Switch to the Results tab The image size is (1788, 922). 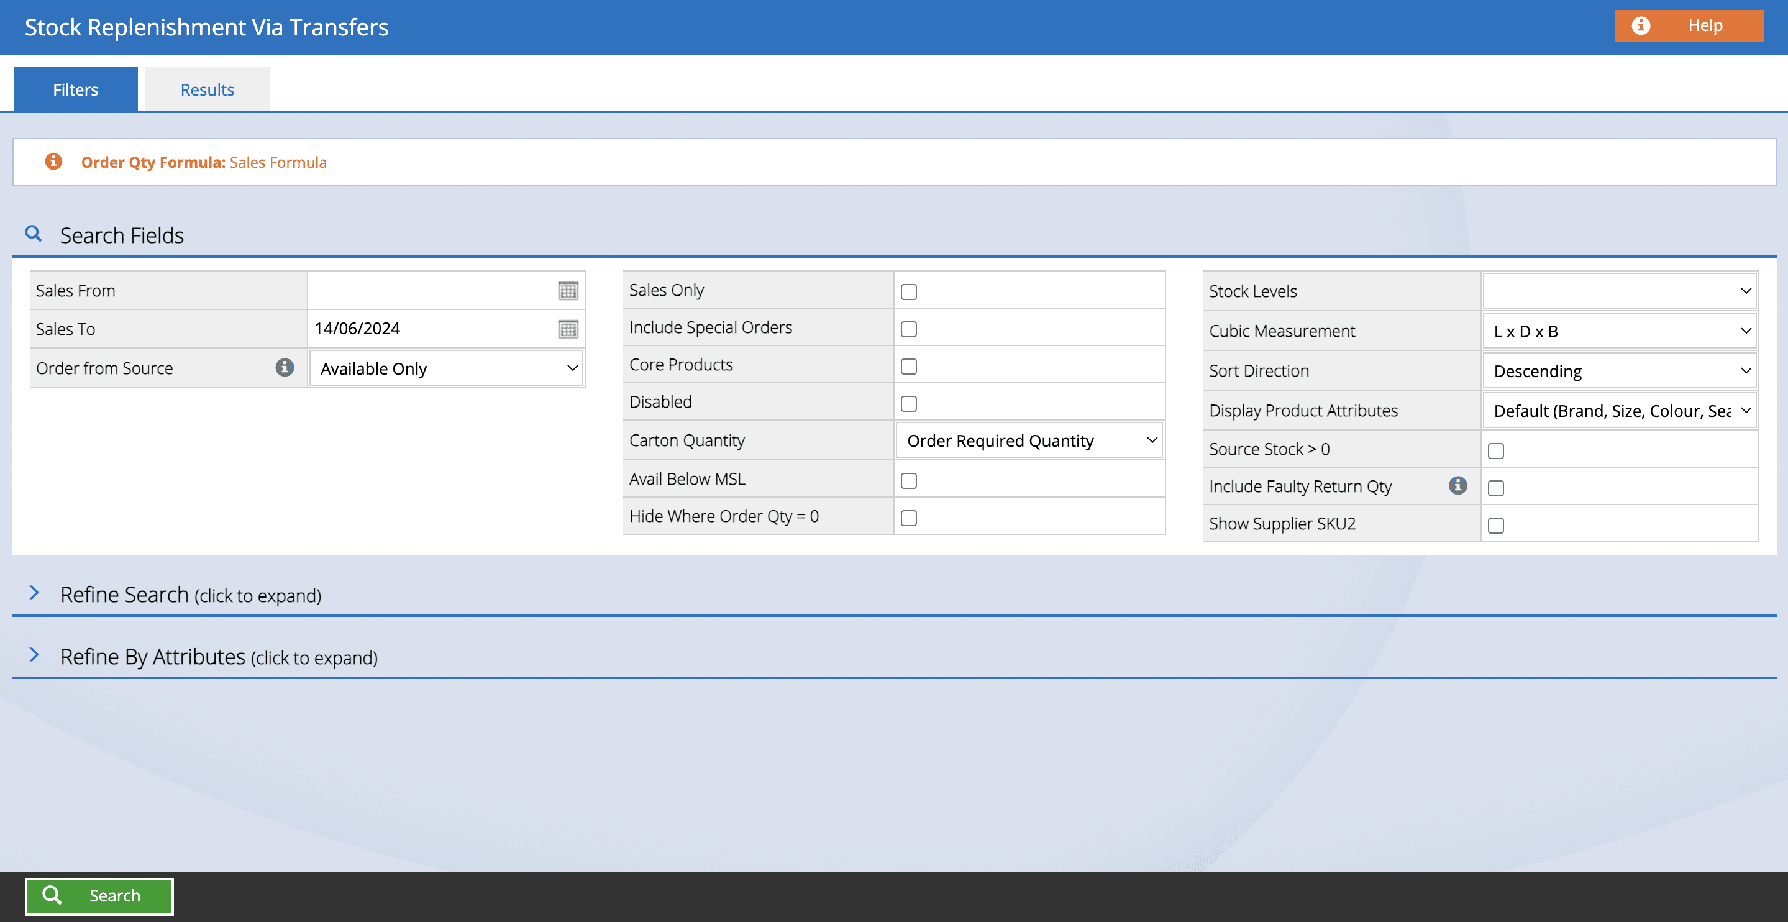click(207, 89)
